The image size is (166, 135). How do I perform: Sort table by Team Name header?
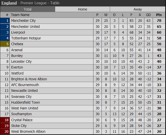(x=20, y=15)
